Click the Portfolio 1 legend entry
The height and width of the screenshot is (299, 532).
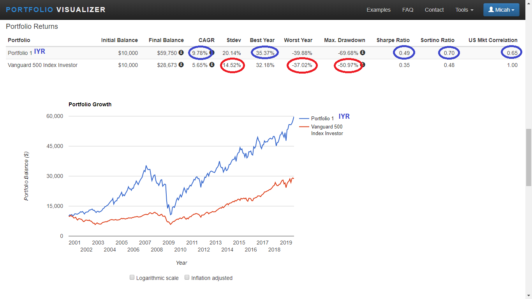(x=317, y=118)
